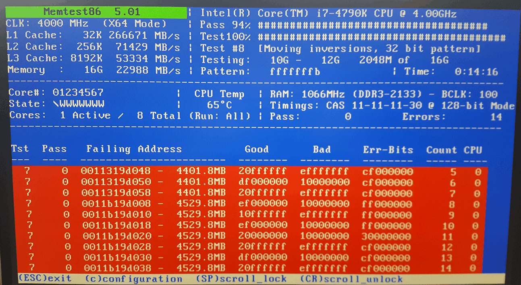This screenshot has width=521, height=285.
Task: Click the Timings CAS 11-11-11-30 line
Action: tap(392, 106)
